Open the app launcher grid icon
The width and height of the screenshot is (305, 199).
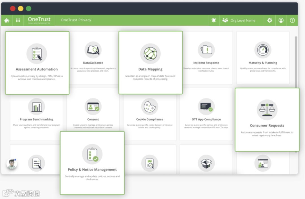click(x=18, y=20)
